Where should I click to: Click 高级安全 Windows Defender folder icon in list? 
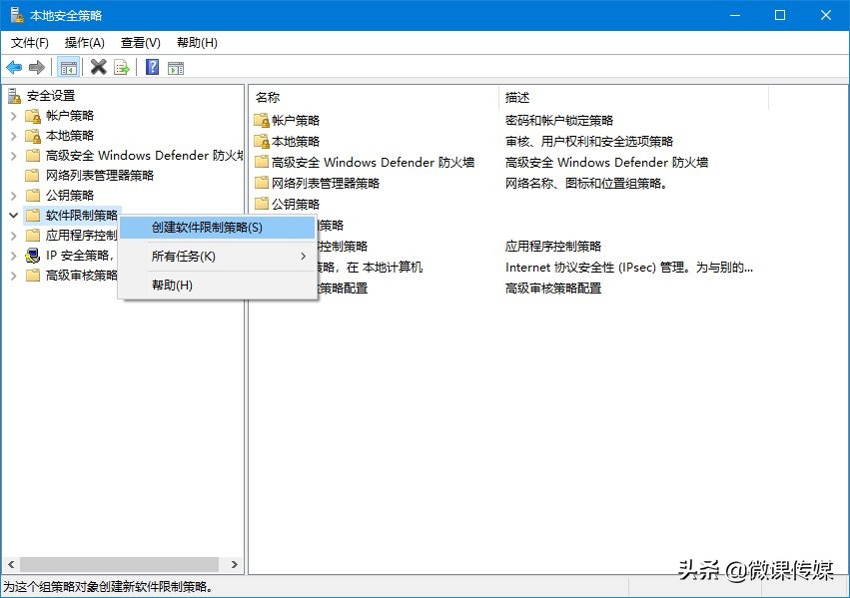click(262, 162)
